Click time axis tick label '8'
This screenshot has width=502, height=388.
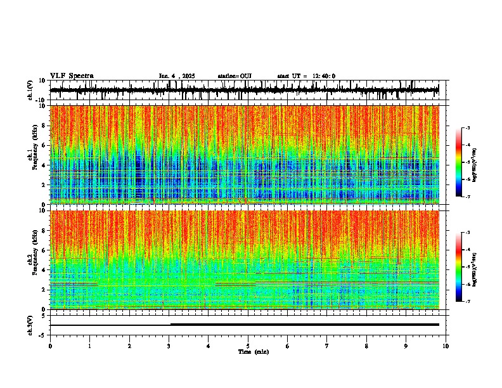(366, 346)
